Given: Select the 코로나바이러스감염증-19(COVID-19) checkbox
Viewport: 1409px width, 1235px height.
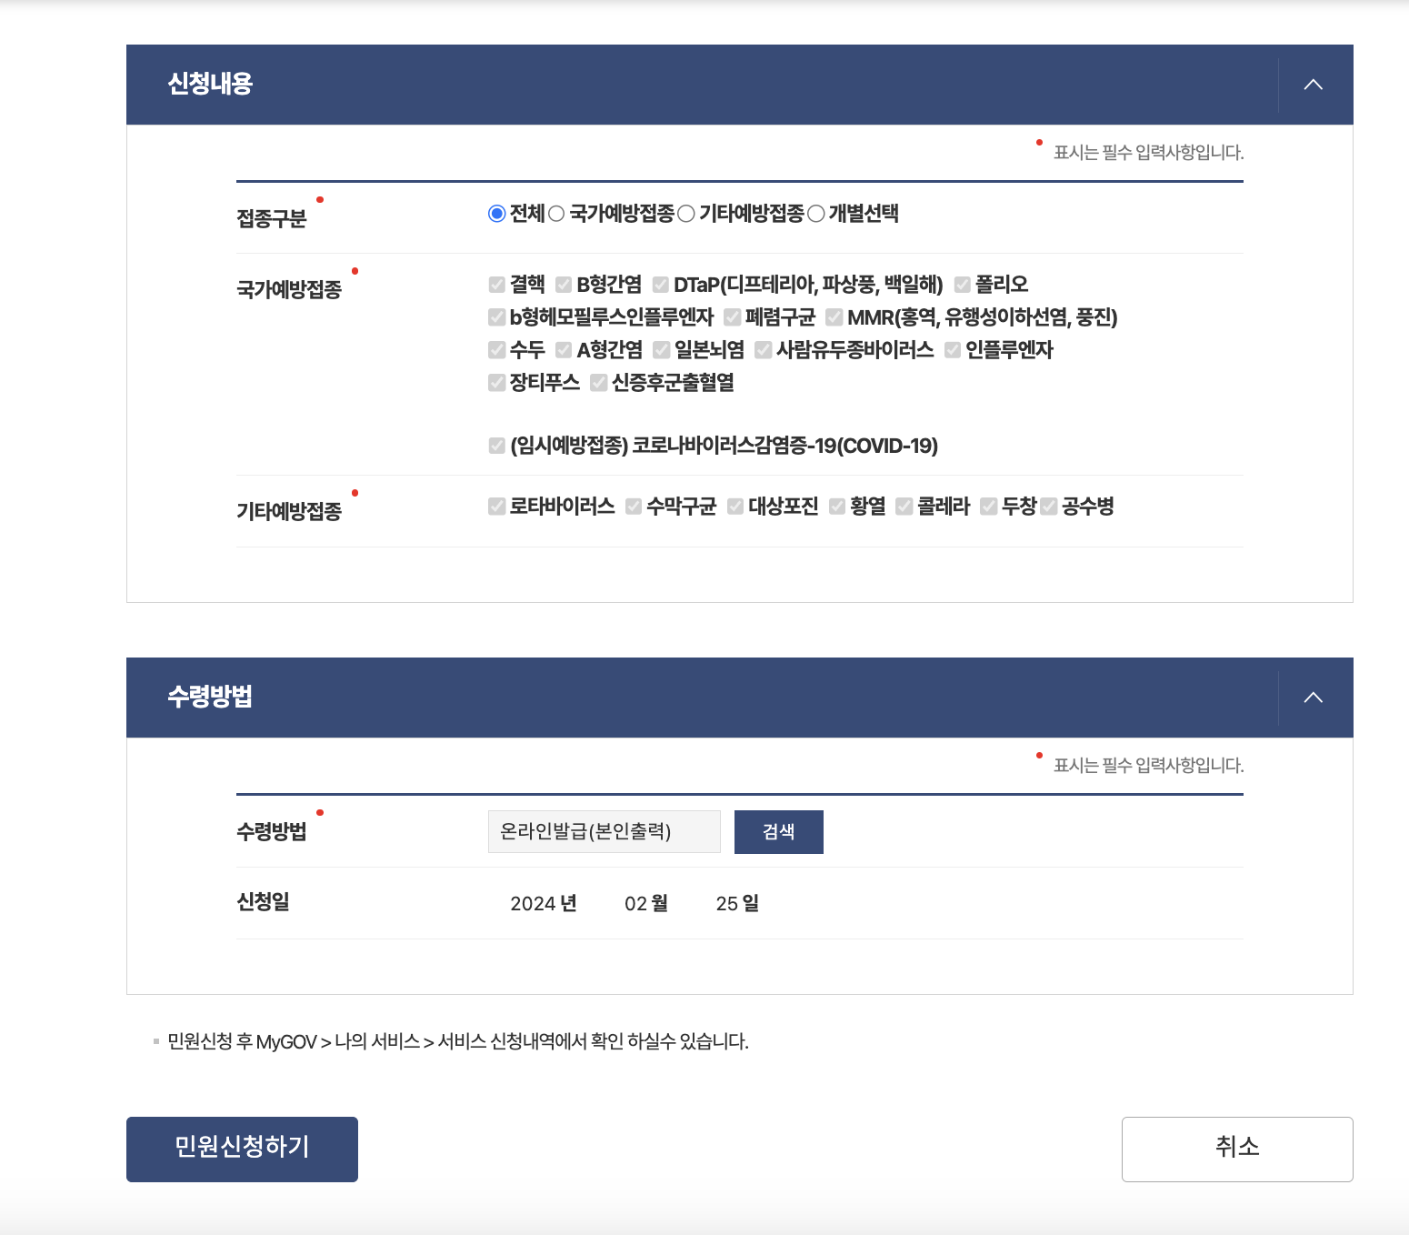Looking at the screenshot, I should 497,446.
